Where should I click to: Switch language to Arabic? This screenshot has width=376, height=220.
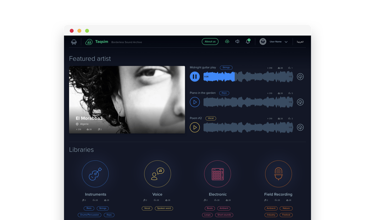tap(300, 42)
